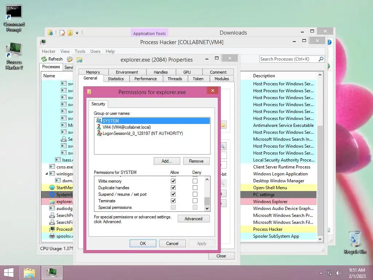Image resolution: width=373 pixels, height=280 pixels.
Task: Toggle Deny for Terminate permission
Action: (x=195, y=201)
